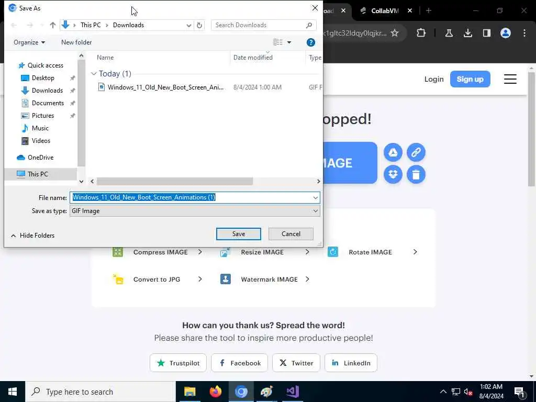Create a New folder
Screen dimensions: 536x402
76,42
